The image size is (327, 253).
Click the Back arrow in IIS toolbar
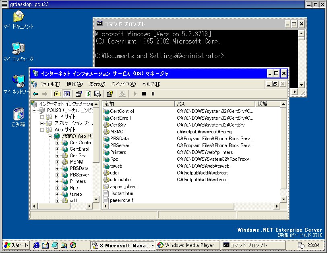point(36,94)
